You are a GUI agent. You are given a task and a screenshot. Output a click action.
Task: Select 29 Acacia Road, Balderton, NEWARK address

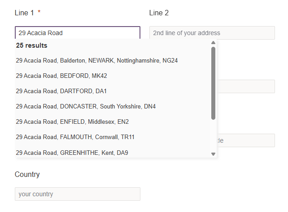pyautogui.click(x=97, y=60)
